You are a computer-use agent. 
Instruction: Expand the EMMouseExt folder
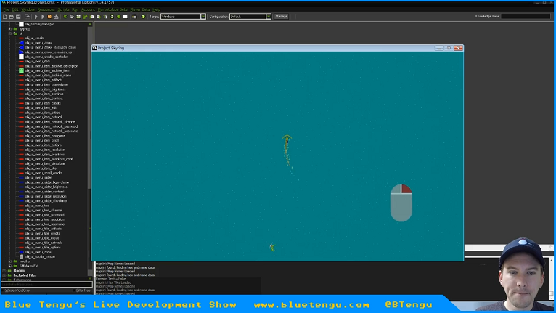[10, 266]
